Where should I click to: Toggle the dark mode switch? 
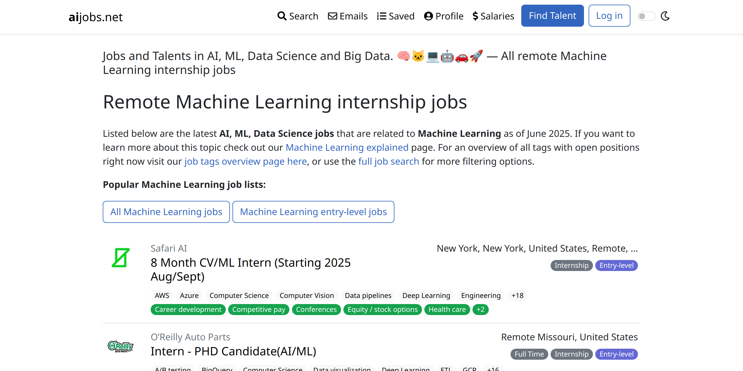pyautogui.click(x=646, y=16)
